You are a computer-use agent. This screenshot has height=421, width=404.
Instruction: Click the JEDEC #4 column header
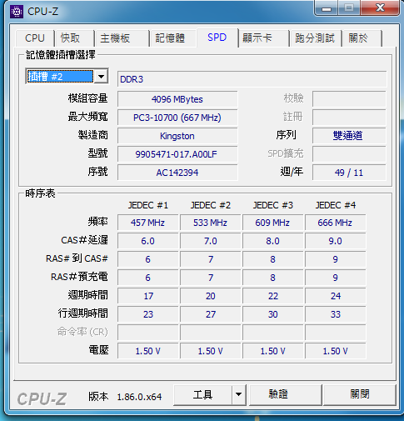(x=336, y=205)
